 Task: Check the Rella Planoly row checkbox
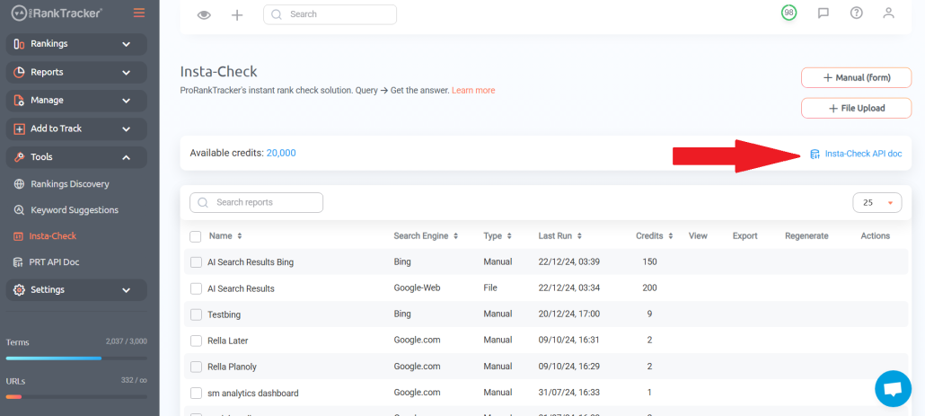point(197,367)
